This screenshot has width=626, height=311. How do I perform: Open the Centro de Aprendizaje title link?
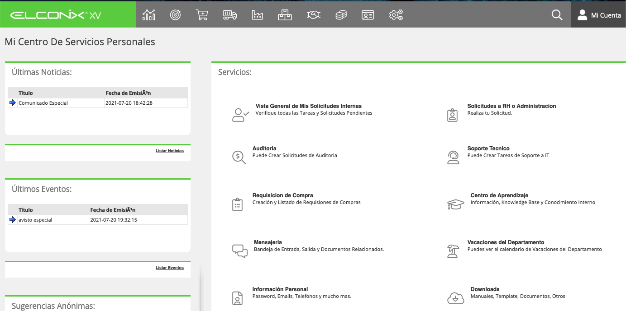pos(499,195)
